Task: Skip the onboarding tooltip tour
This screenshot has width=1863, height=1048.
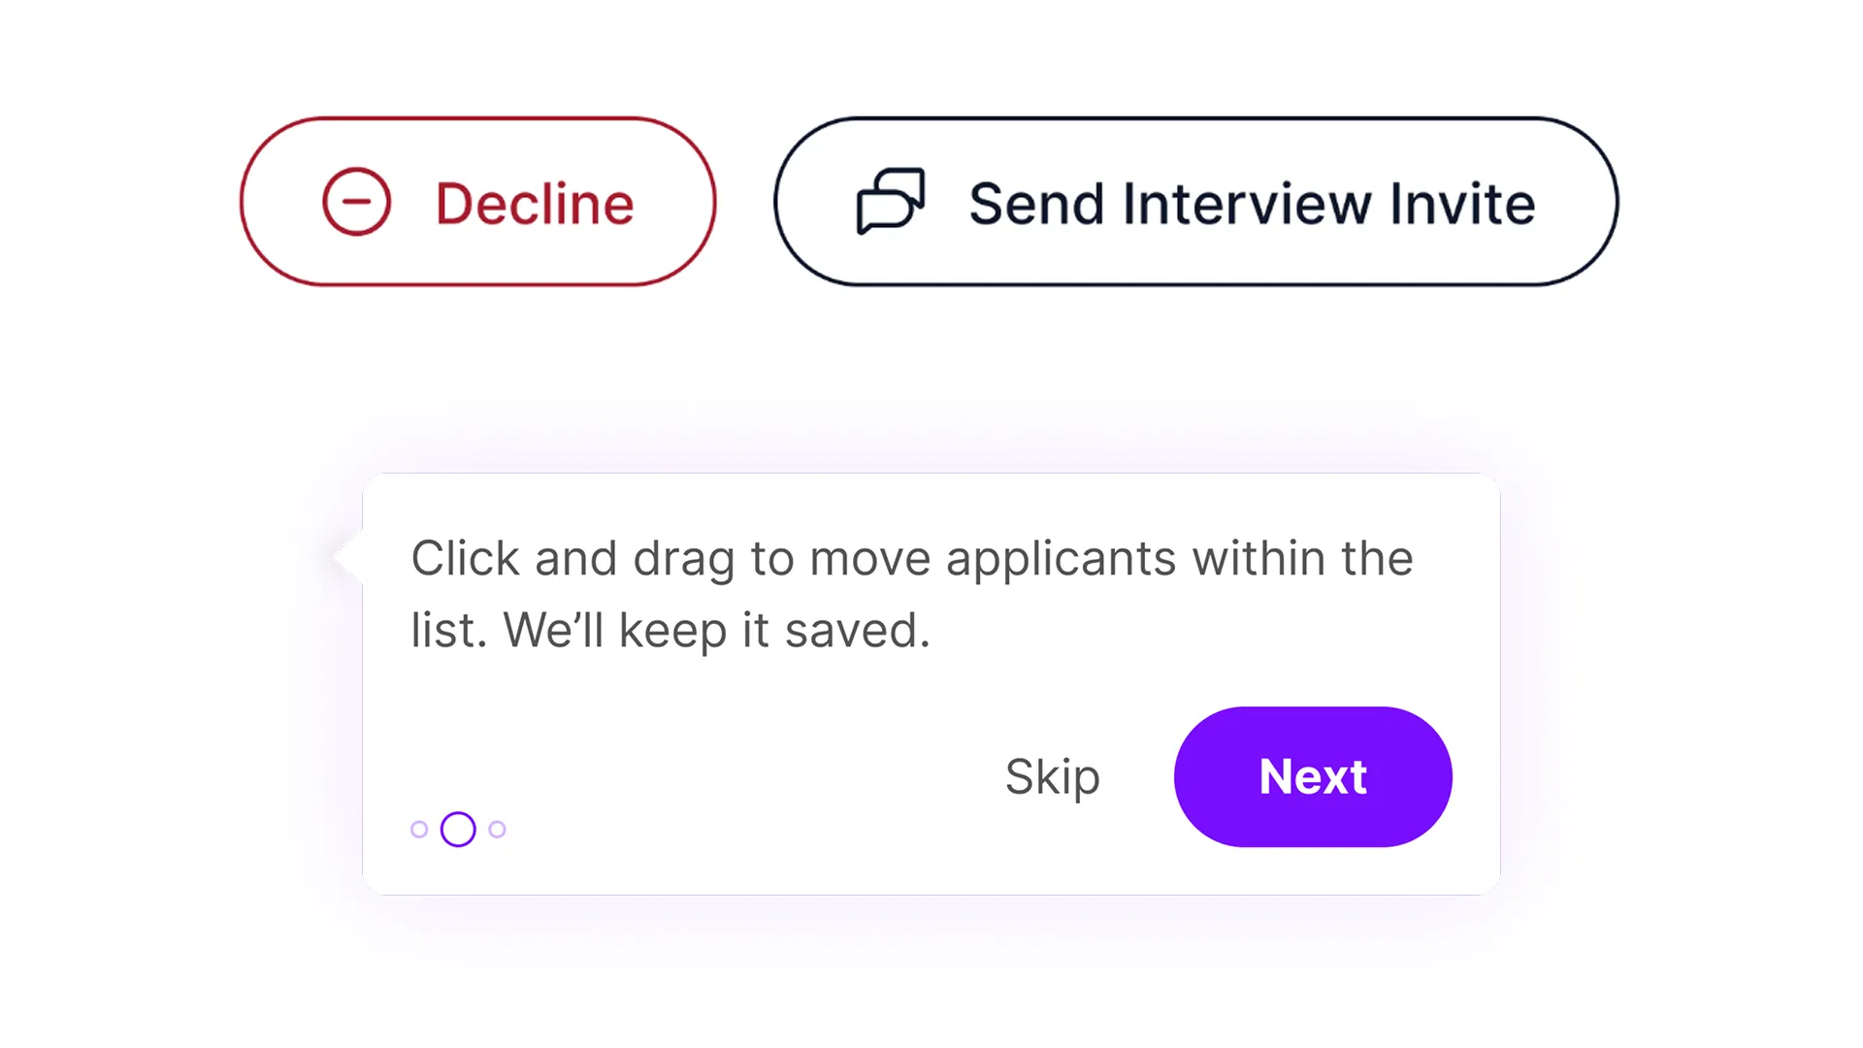Action: coord(1052,776)
